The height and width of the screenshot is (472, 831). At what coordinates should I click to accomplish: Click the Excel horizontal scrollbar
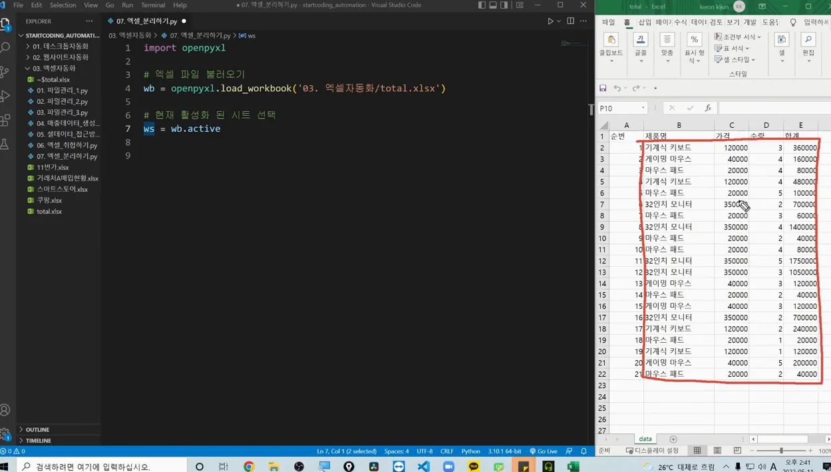[x=790, y=439]
